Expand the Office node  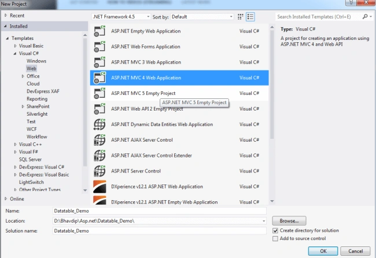point(23,76)
